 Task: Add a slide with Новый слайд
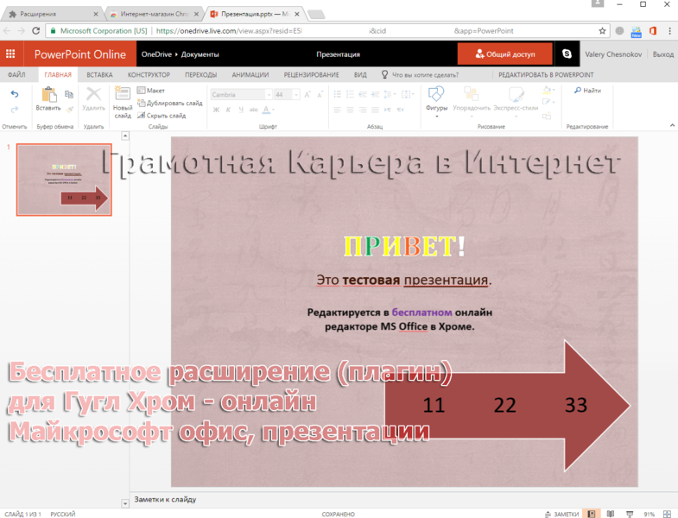pos(123,102)
